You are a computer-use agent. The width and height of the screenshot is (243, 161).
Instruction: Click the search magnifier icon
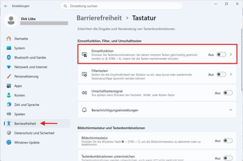click(65, 6)
